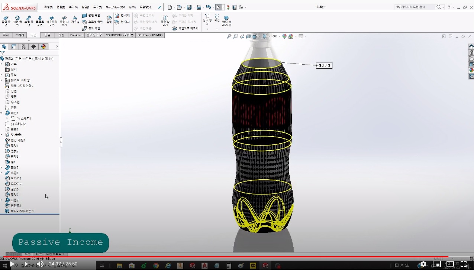The height and width of the screenshot is (271, 474).
Task: Select the 곡면 채우기 fill surface tool
Action: [x=64, y=21]
